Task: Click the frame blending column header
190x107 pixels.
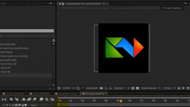Action: pos(16,105)
